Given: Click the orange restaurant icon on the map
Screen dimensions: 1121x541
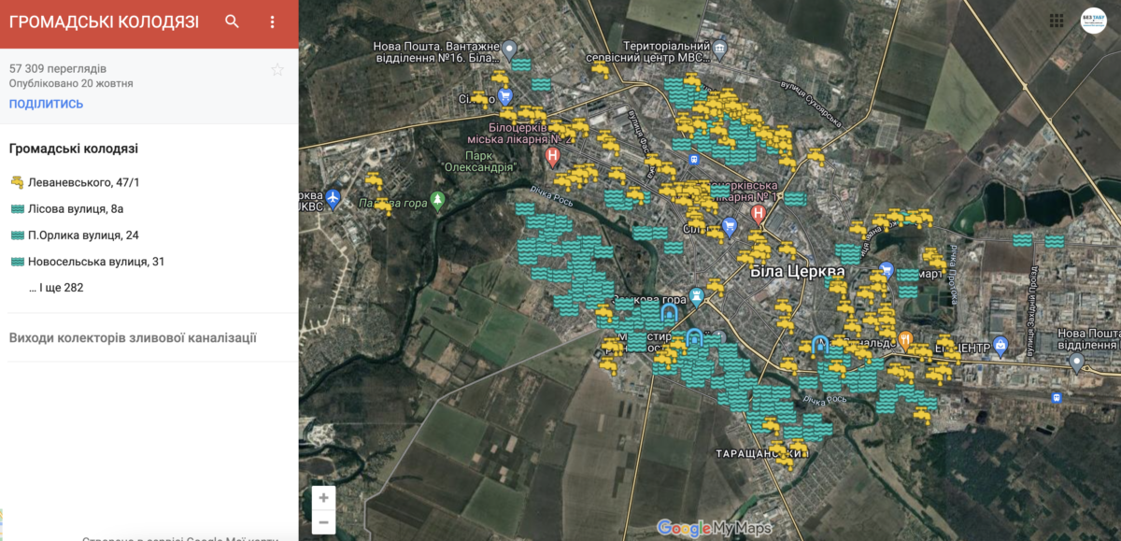Looking at the screenshot, I should click(x=905, y=338).
